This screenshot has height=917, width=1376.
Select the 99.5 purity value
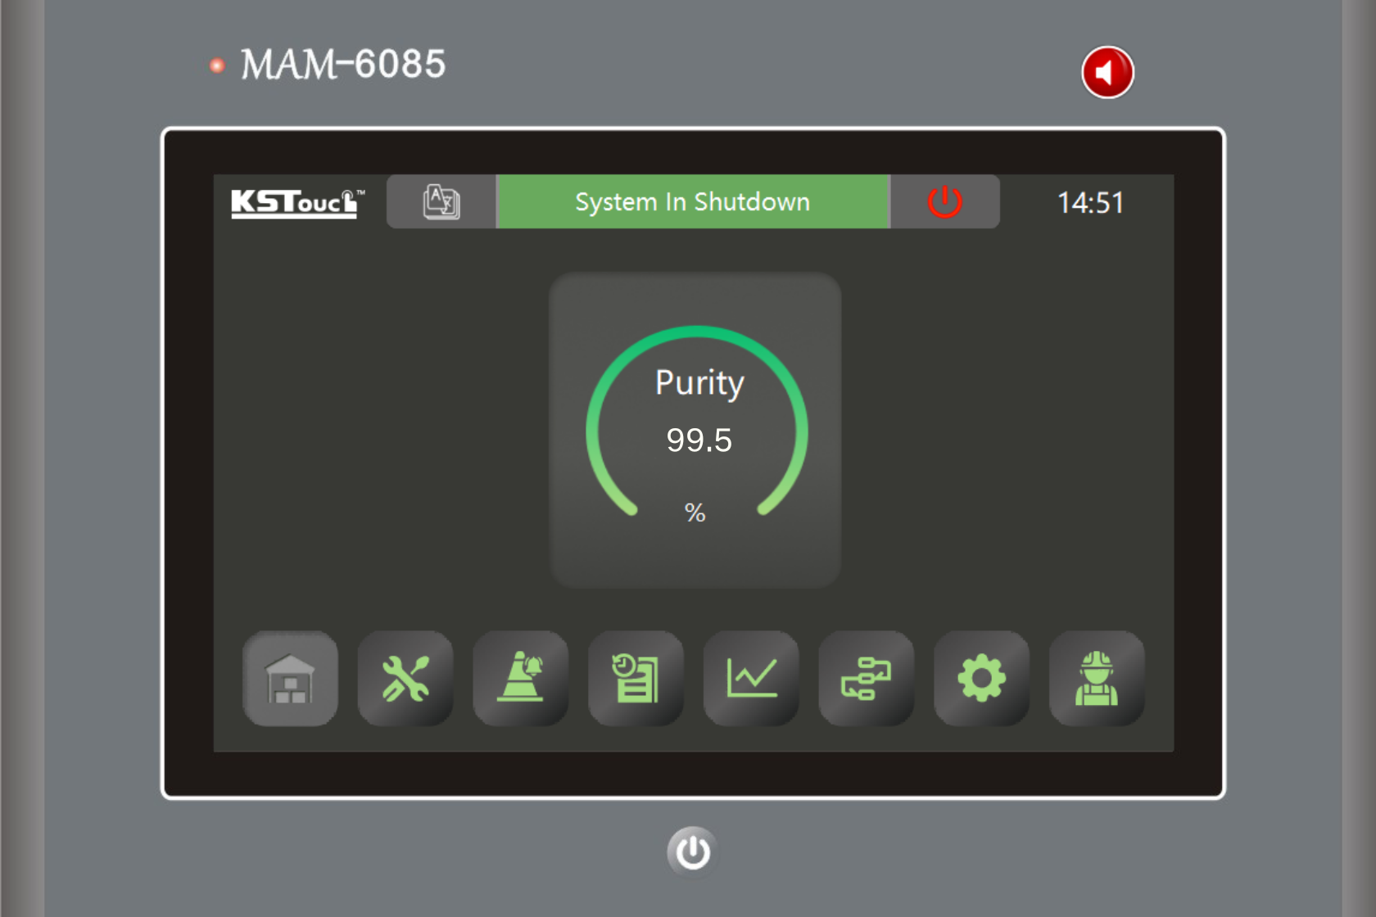click(699, 440)
